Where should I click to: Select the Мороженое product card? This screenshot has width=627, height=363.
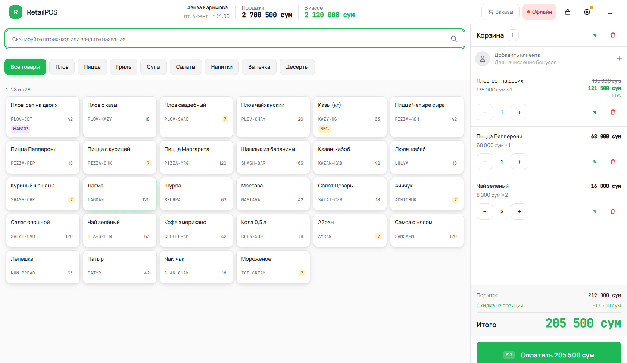pos(273,267)
